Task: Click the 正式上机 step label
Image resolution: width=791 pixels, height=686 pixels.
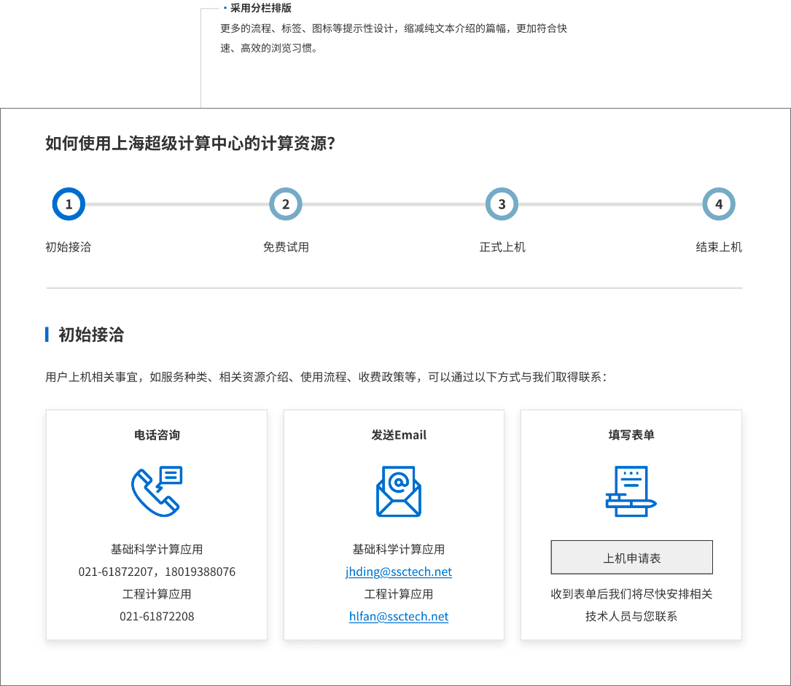Action: (x=502, y=247)
